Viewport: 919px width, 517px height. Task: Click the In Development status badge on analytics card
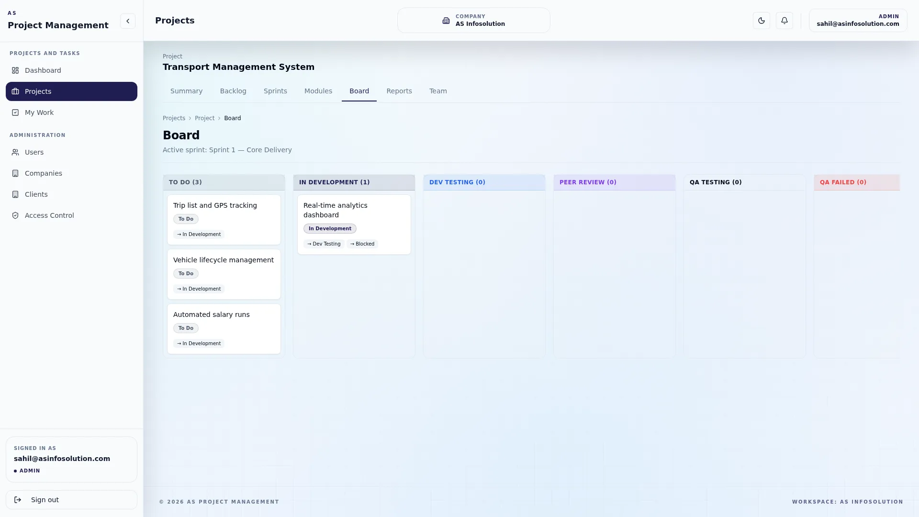pyautogui.click(x=330, y=229)
